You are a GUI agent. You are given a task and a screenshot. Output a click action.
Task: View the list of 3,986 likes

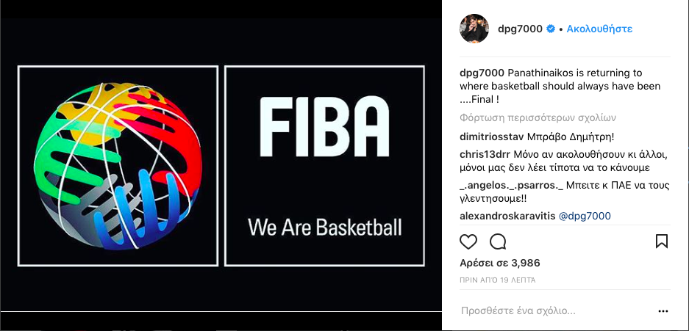click(x=499, y=263)
